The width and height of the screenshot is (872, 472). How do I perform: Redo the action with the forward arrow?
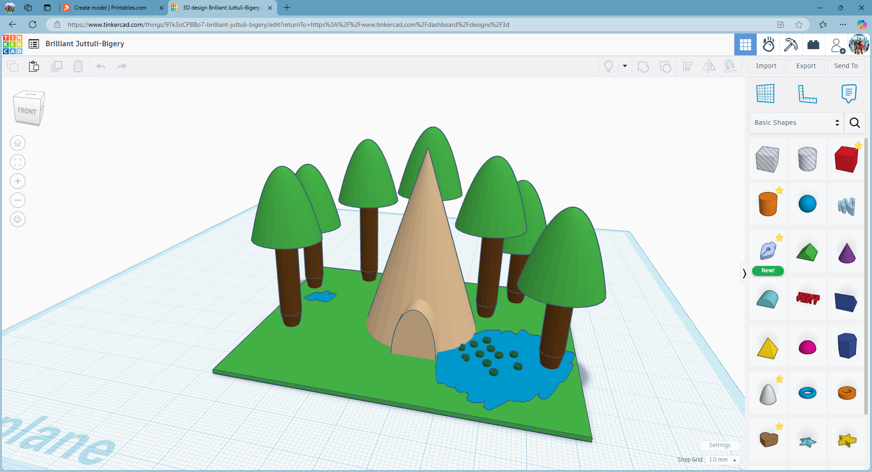[122, 66]
